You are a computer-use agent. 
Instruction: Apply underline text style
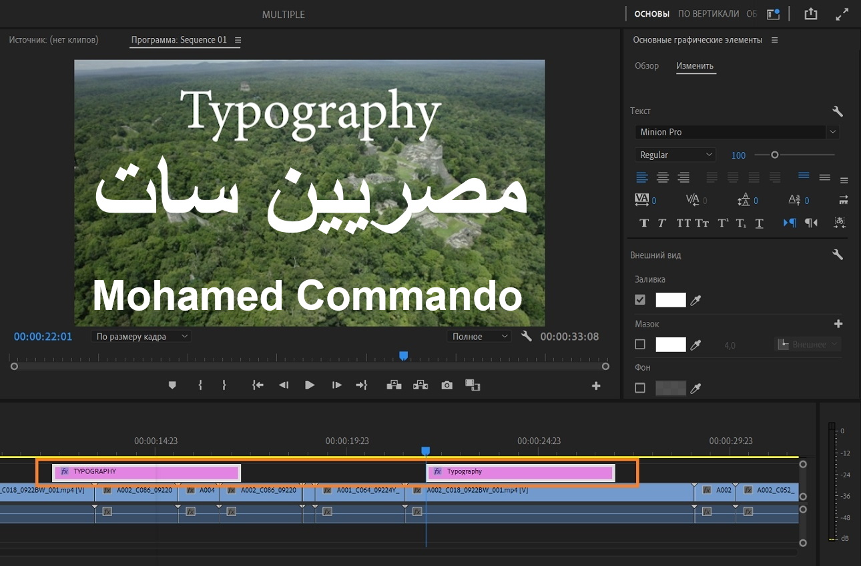pyautogui.click(x=760, y=223)
